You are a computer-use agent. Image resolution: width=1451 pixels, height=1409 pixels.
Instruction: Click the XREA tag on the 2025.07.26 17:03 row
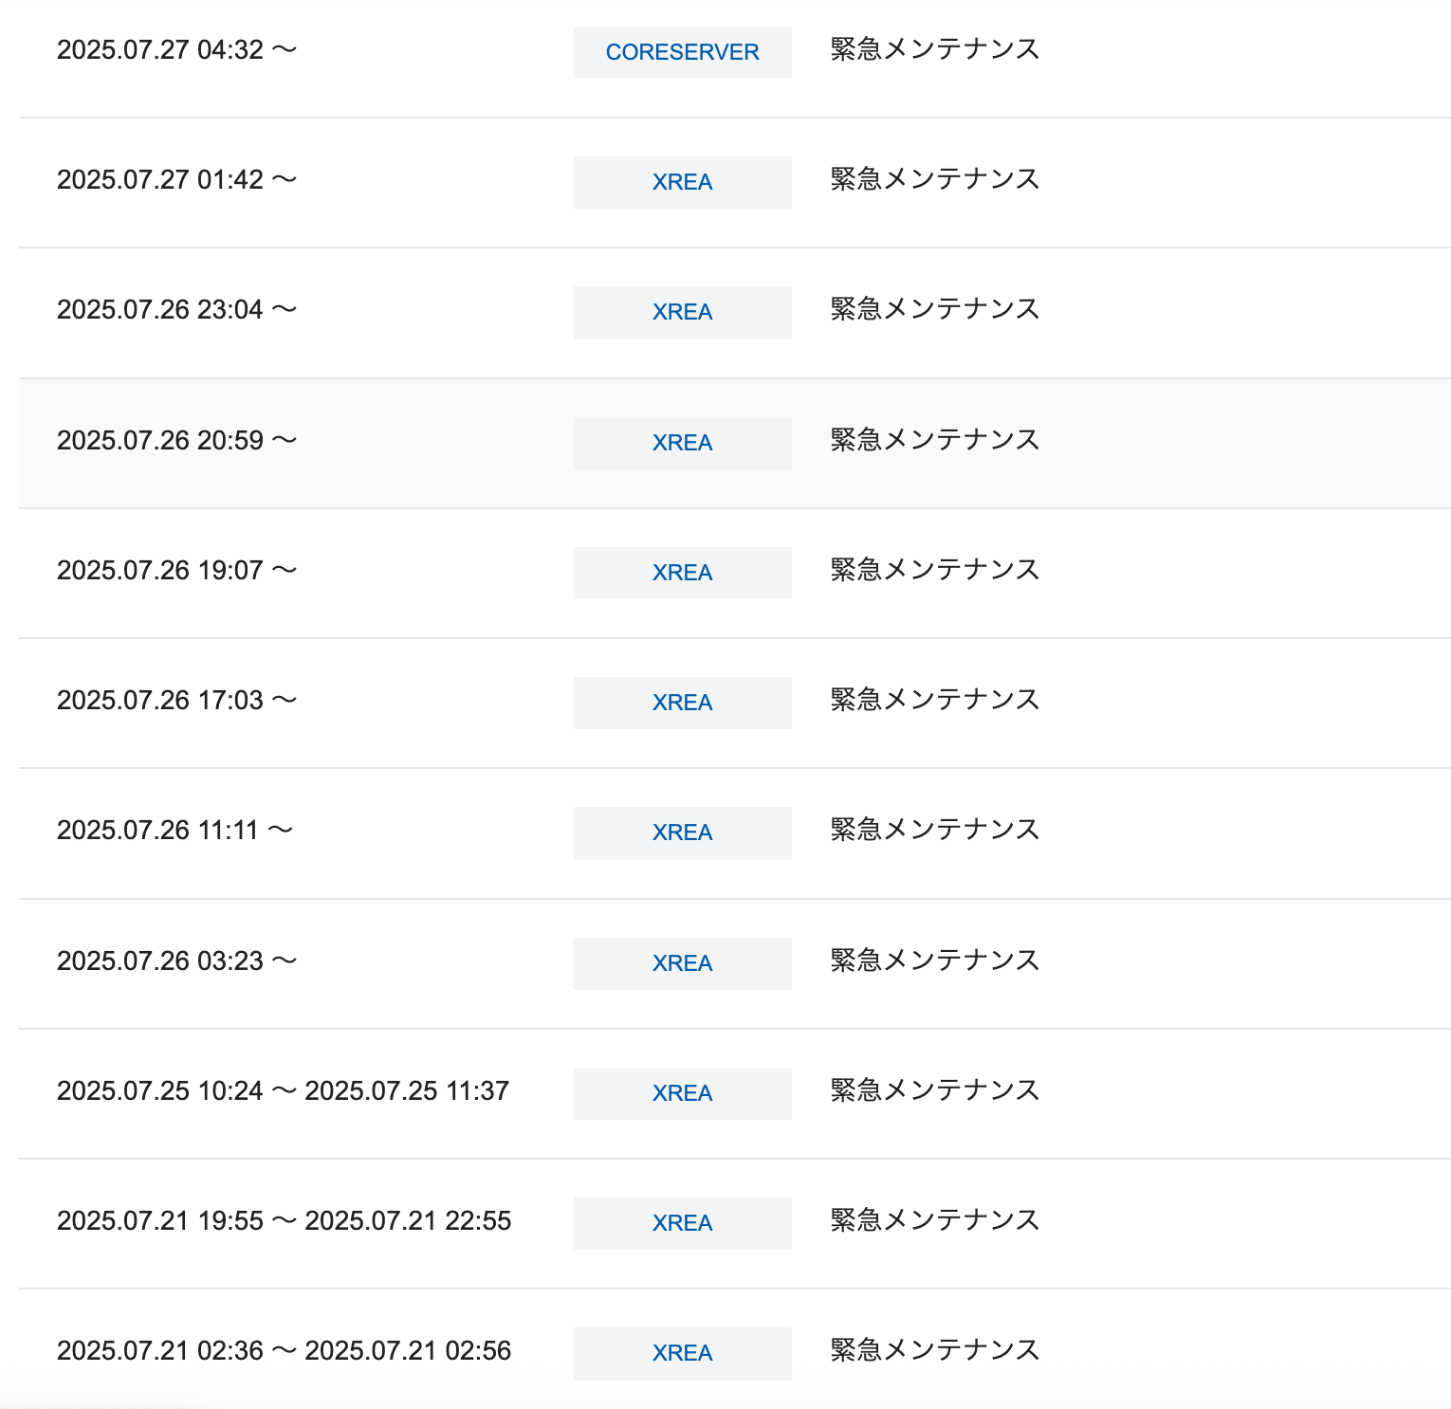tap(682, 703)
